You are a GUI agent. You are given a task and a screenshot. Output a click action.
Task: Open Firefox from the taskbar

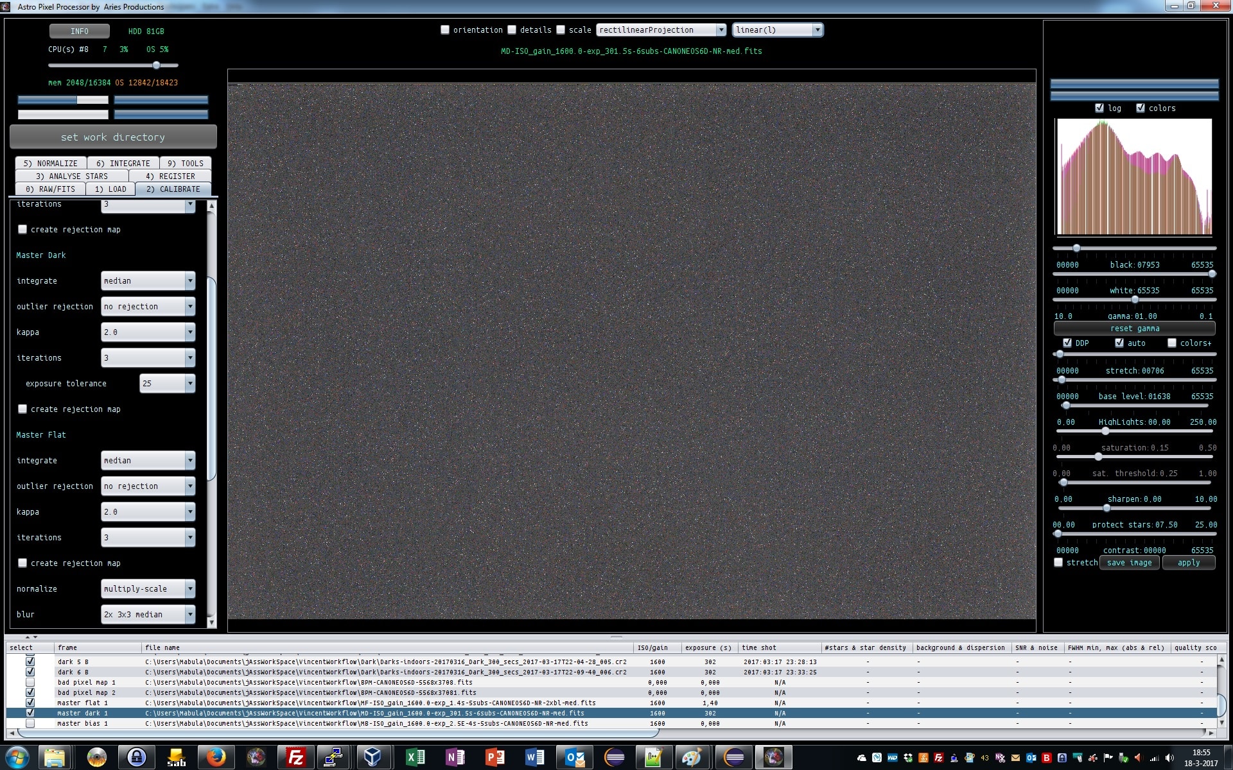[x=216, y=757]
